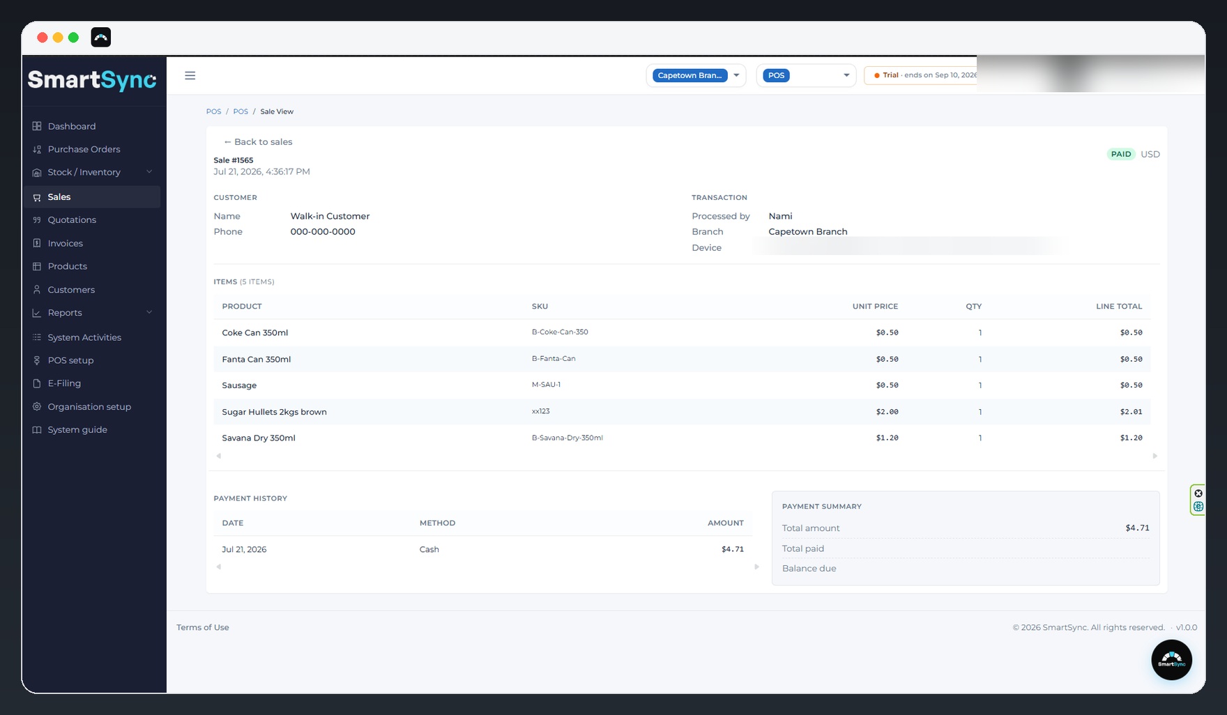Click the Customers person icon
The image size is (1227, 715).
coord(37,289)
